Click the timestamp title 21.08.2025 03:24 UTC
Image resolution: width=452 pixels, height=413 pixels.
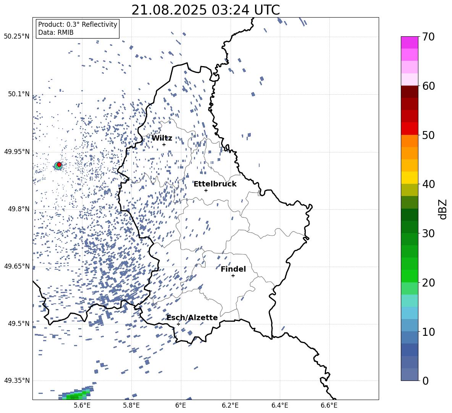(x=205, y=10)
